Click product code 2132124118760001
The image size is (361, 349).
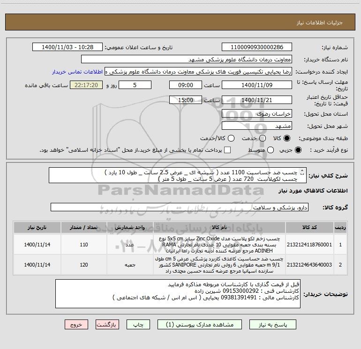pyautogui.click(x=309, y=245)
